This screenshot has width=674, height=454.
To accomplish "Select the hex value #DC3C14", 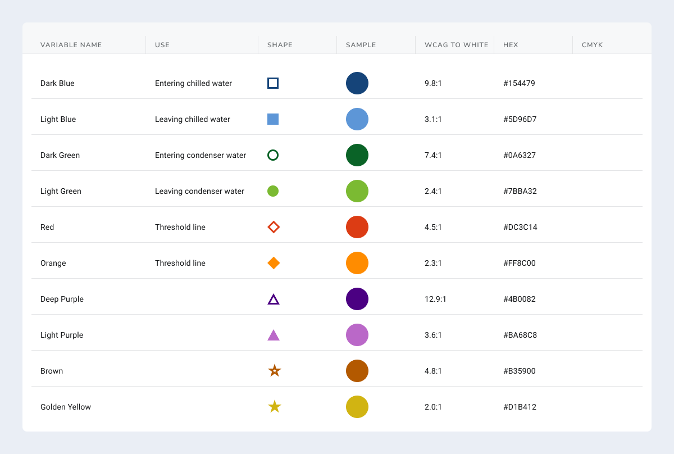I will click(520, 227).
